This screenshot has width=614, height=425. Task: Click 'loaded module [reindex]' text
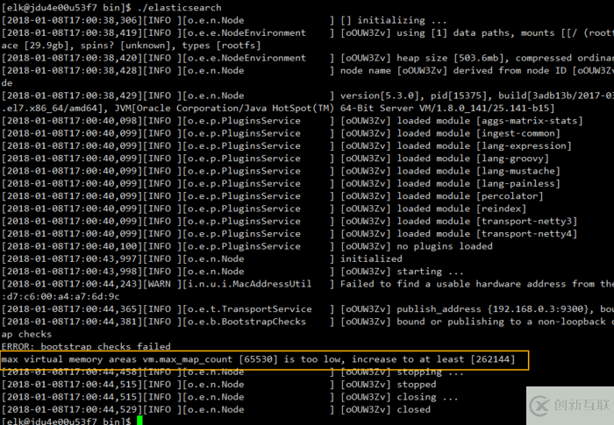pyautogui.click(x=461, y=209)
